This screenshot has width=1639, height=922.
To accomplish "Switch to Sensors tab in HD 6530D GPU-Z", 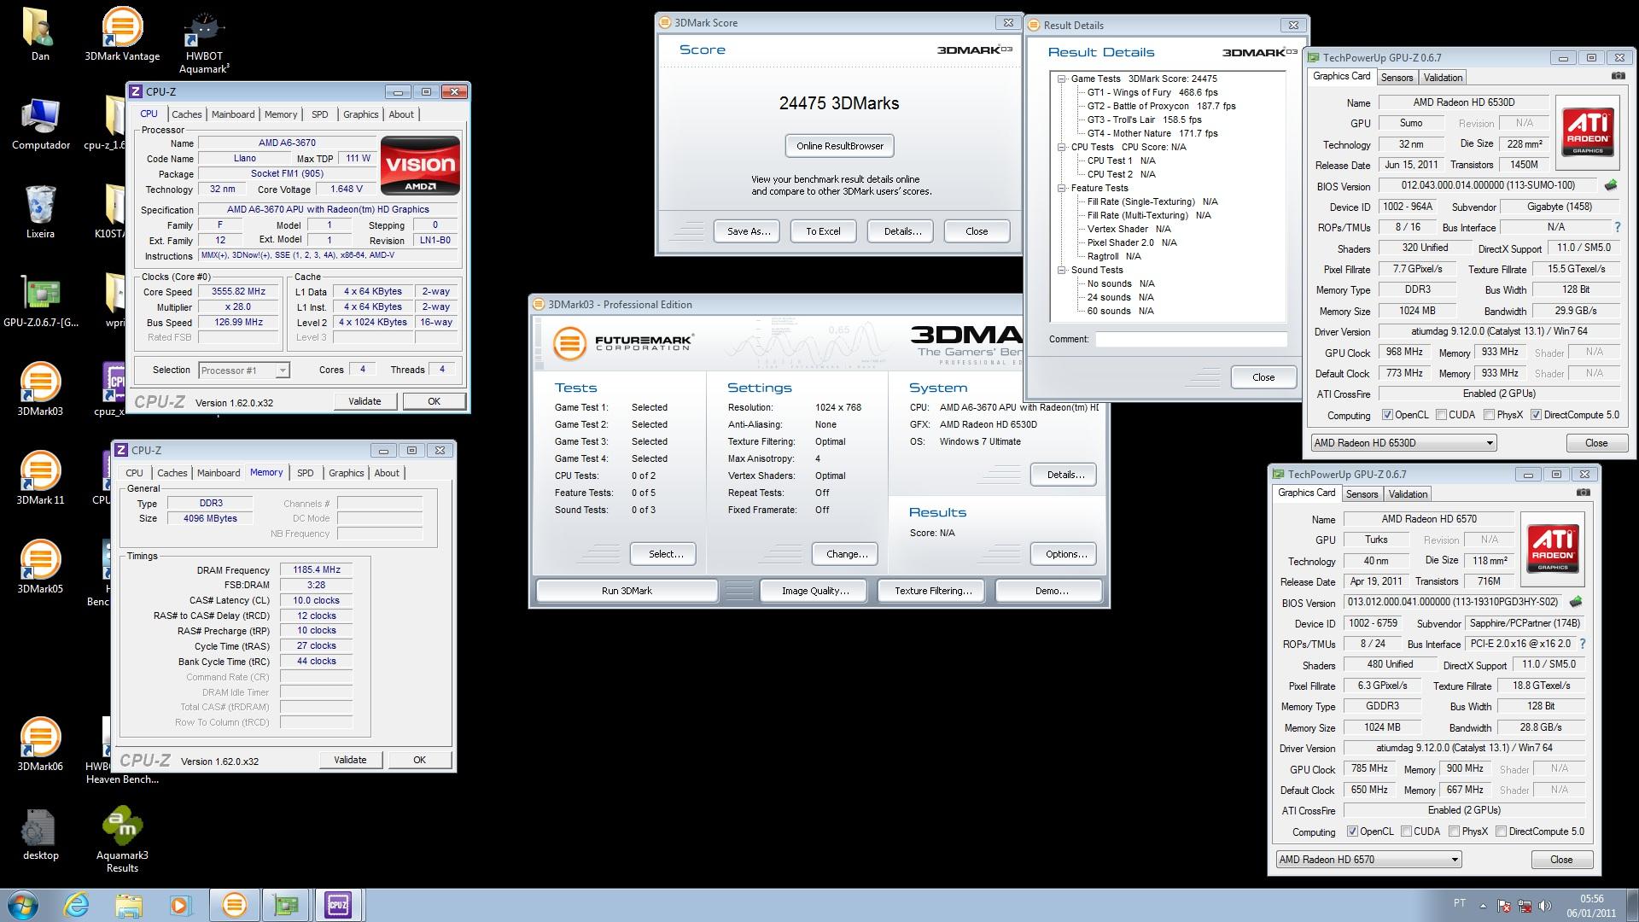I will [1397, 78].
